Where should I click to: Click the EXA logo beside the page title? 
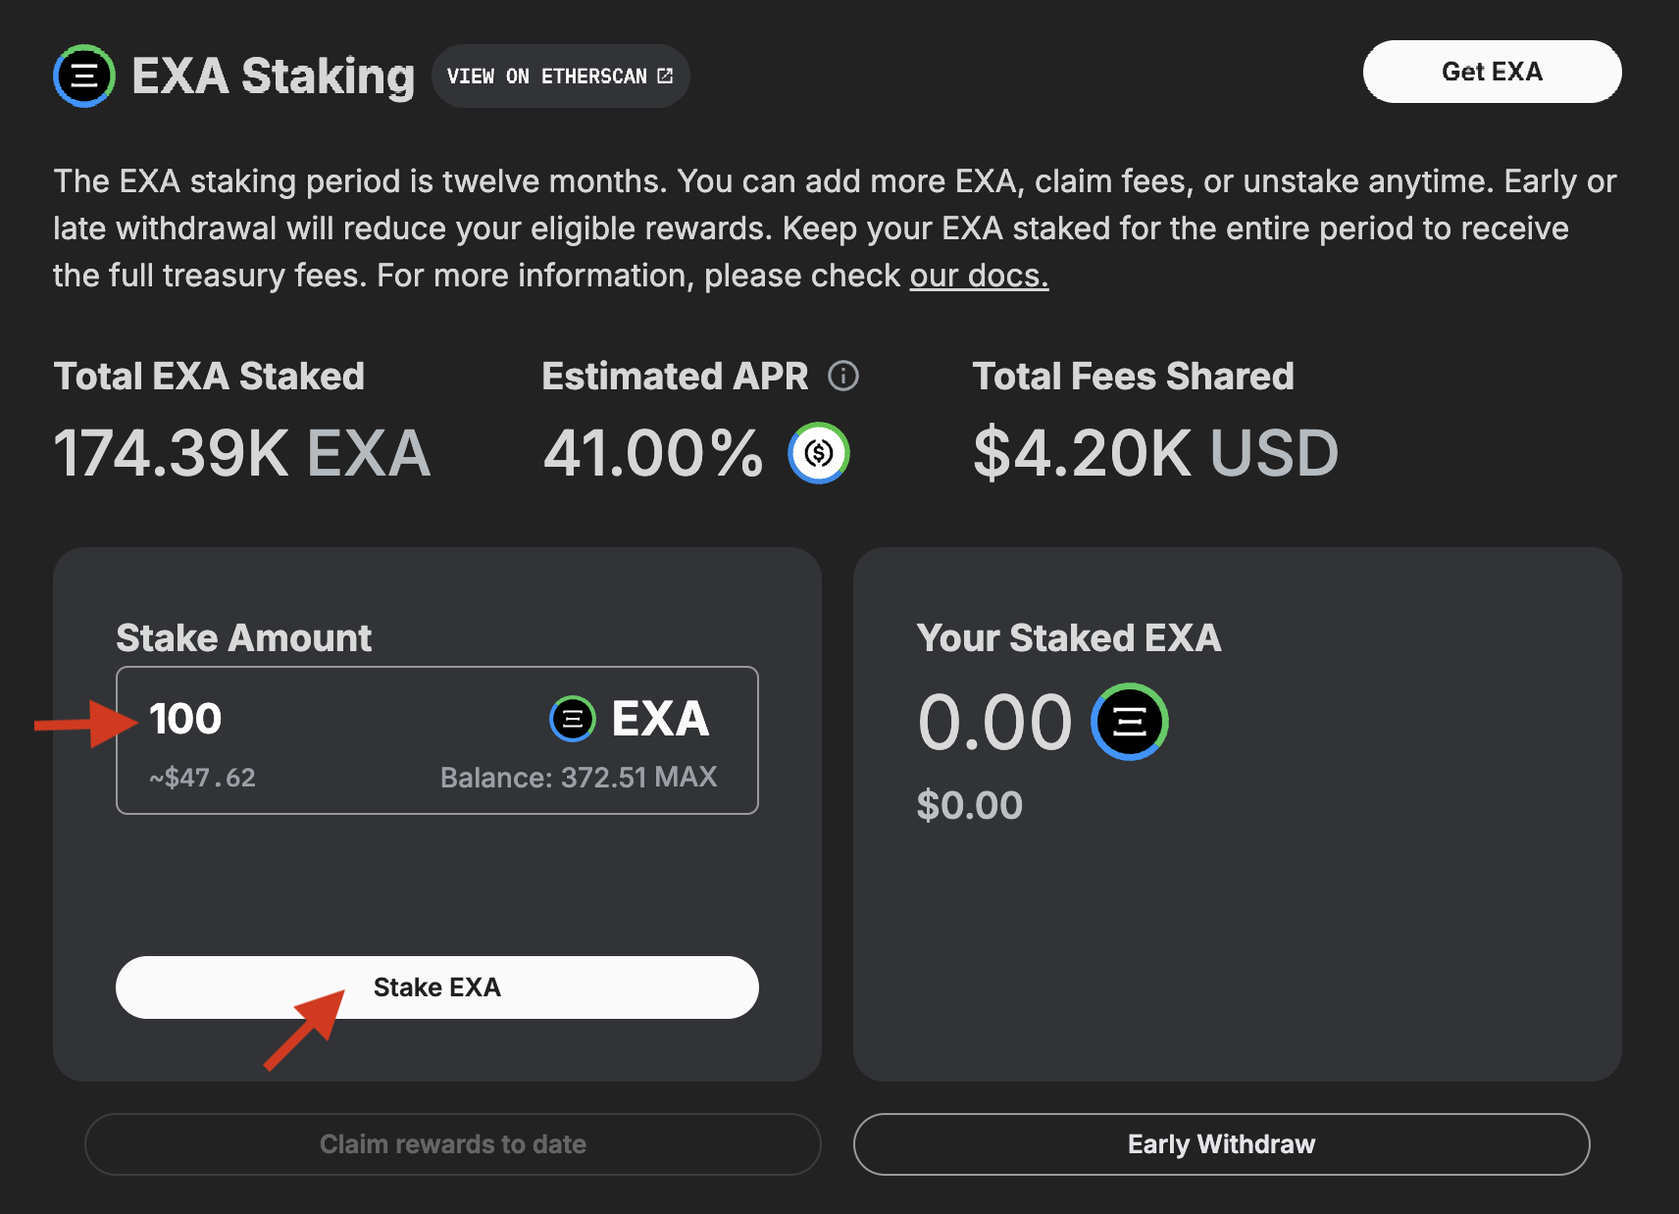84,76
